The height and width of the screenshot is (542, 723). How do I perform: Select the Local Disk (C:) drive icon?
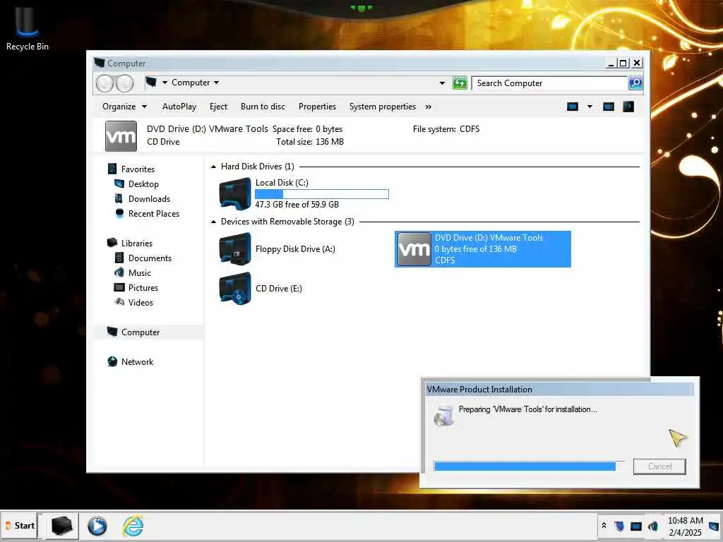point(235,193)
